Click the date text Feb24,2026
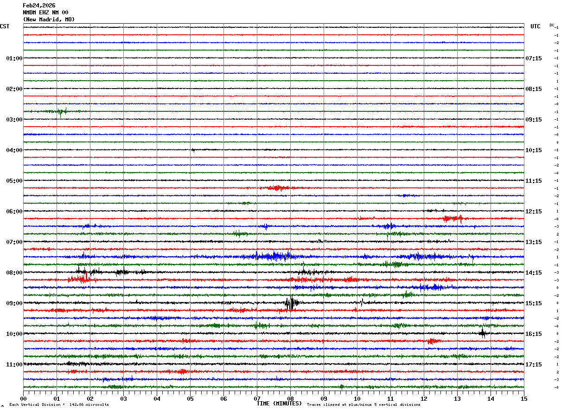 tap(39, 6)
